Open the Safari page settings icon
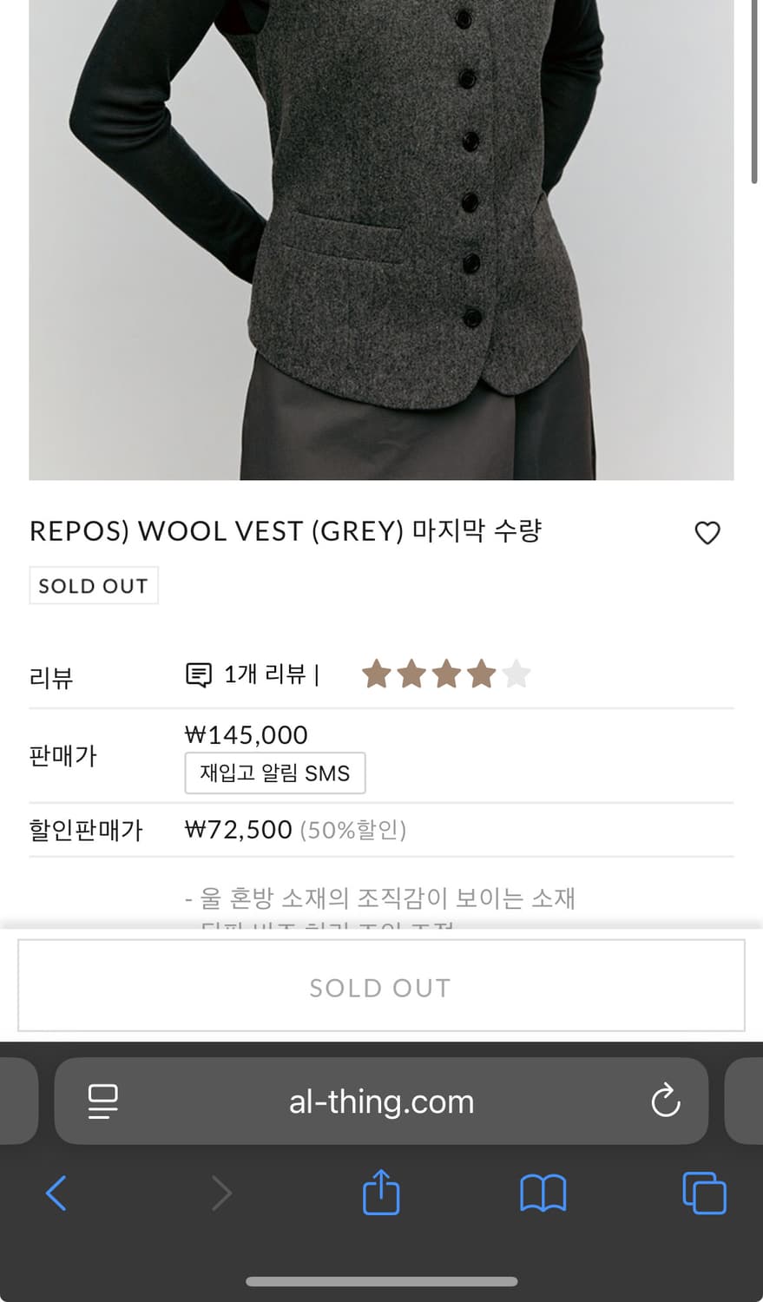 103,1101
